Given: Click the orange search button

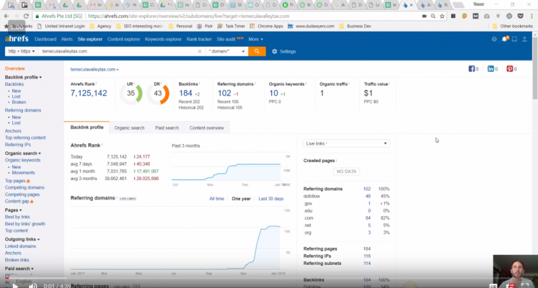Looking at the screenshot, I should coord(257,52).
